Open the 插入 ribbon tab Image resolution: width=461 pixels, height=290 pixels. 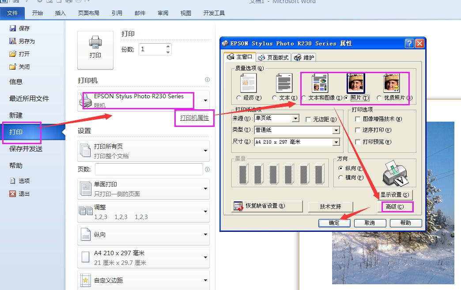tap(60, 13)
